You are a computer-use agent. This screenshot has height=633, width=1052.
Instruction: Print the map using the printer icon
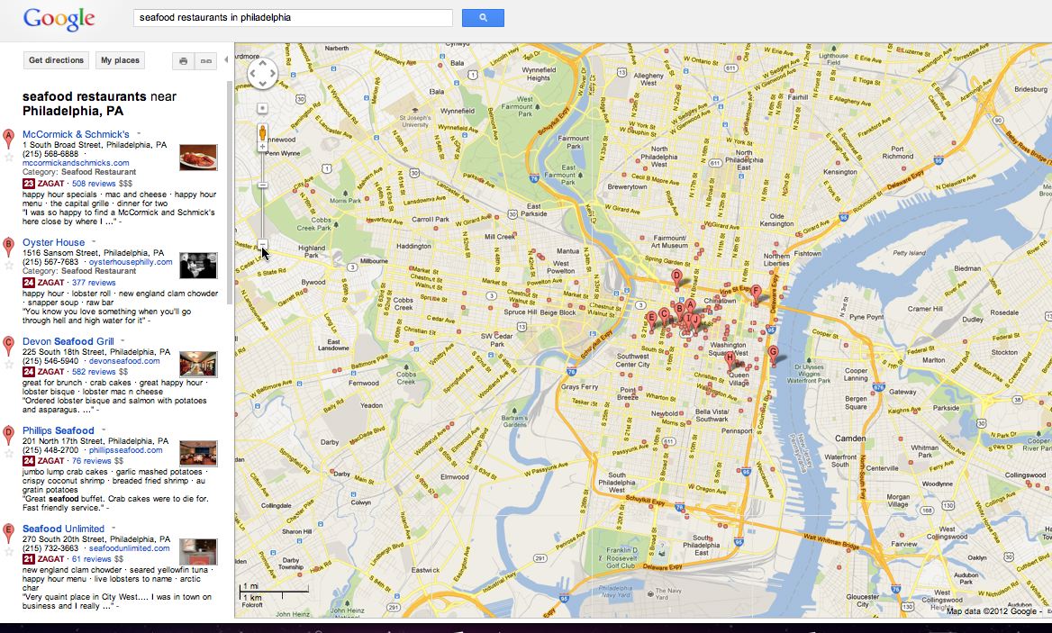[x=183, y=61]
